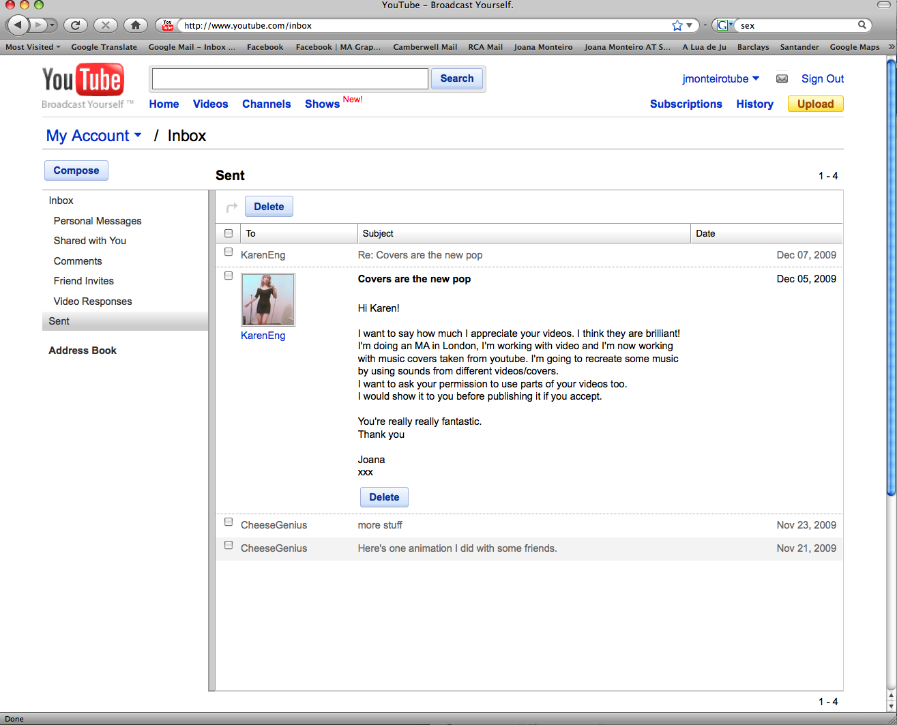The width and height of the screenshot is (897, 725).
Task: Check the 'Here's one animation' message box
Action: point(229,545)
